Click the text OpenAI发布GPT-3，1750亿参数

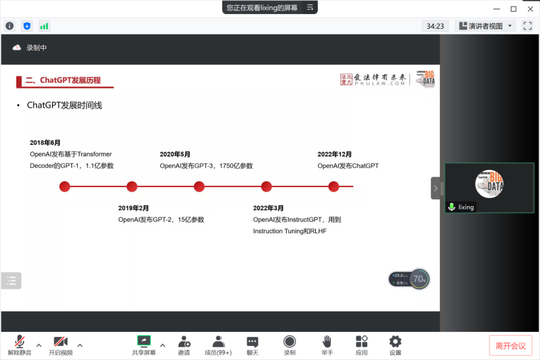(206, 165)
